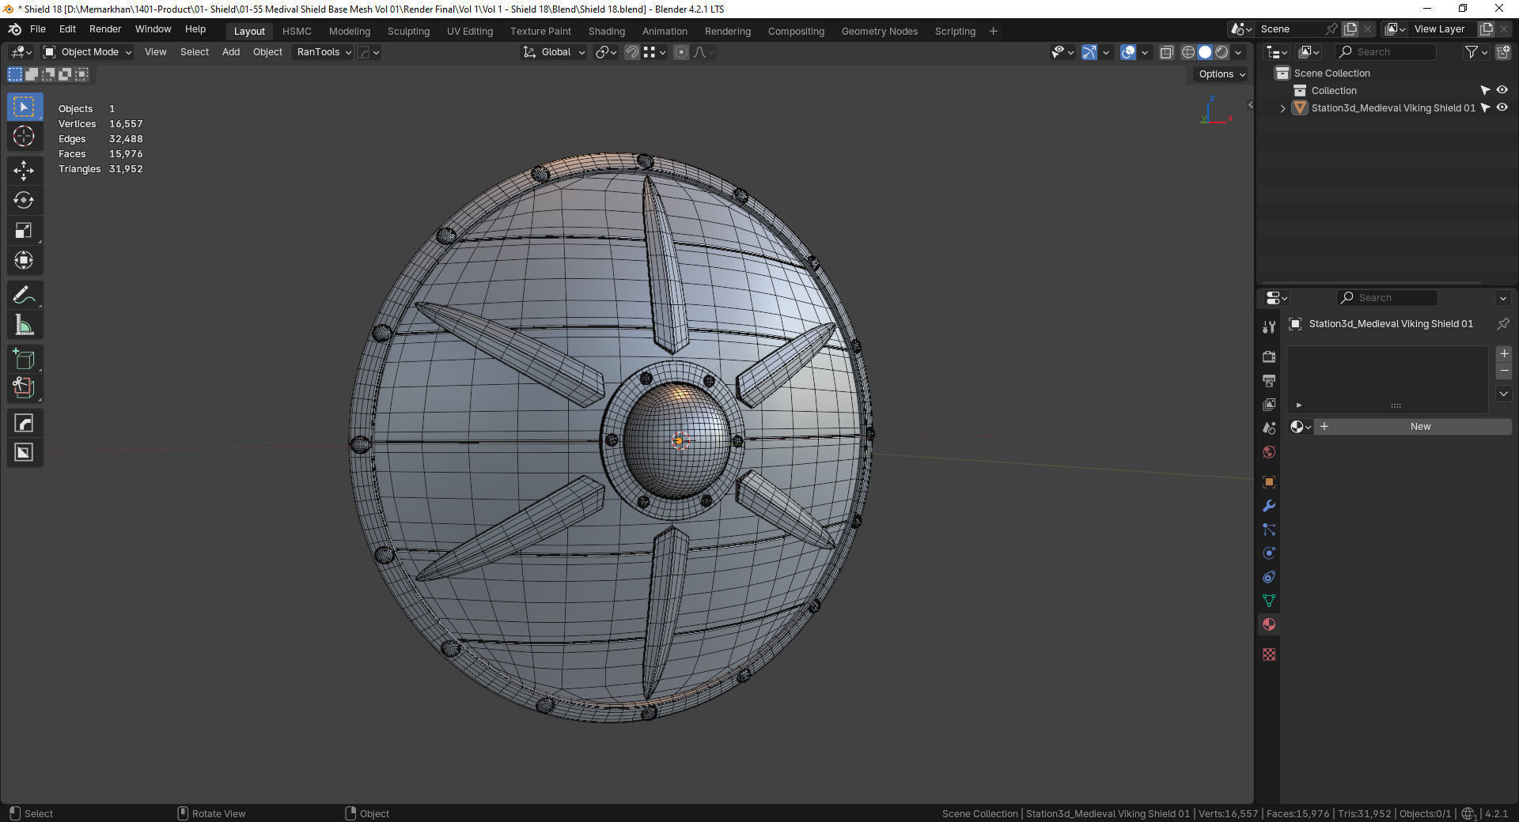Open the Object Constraints tab
The width and height of the screenshot is (1519, 822).
(x=1269, y=577)
